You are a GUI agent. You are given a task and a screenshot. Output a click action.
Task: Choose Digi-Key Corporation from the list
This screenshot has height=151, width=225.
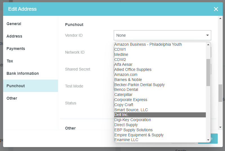(x=133, y=120)
